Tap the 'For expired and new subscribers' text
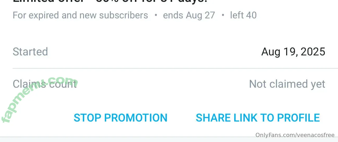Image resolution: width=338 pixels, height=142 pixels. (80, 15)
